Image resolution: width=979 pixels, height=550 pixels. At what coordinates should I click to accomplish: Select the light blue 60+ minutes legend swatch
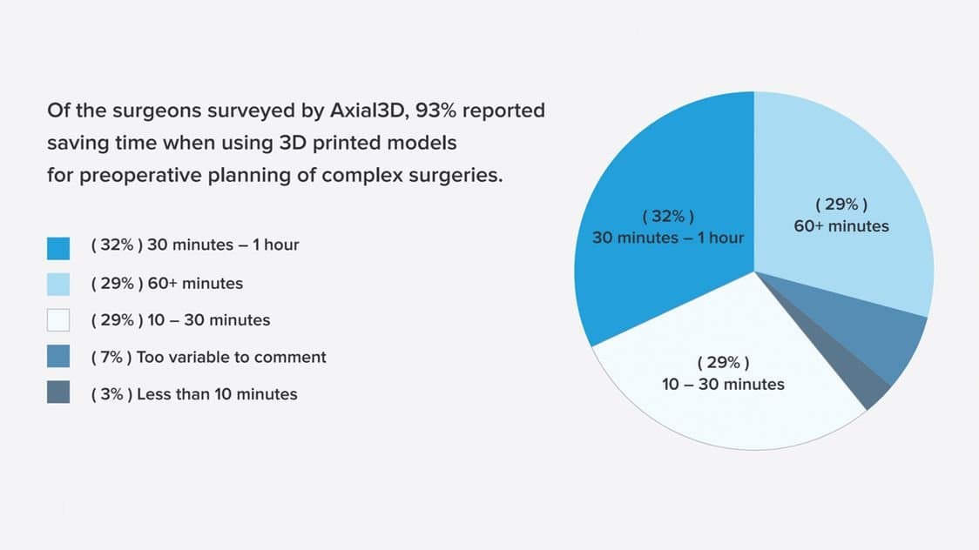(x=58, y=285)
